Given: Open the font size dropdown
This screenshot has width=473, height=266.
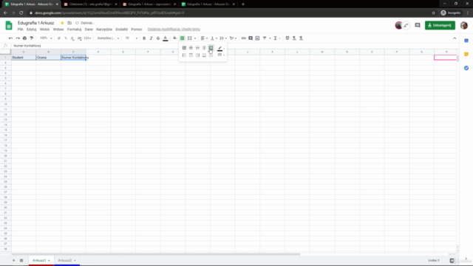Looking at the screenshot, I should [132, 38].
